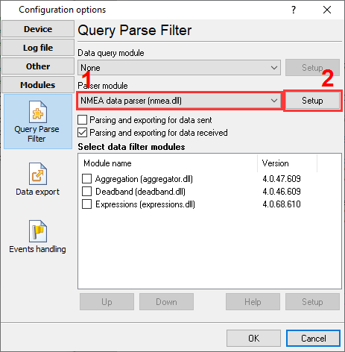This screenshot has height=352, width=345.
Task: Tick the Aggregation (aggregator.dll) checkbox
Action: [86, 179]
